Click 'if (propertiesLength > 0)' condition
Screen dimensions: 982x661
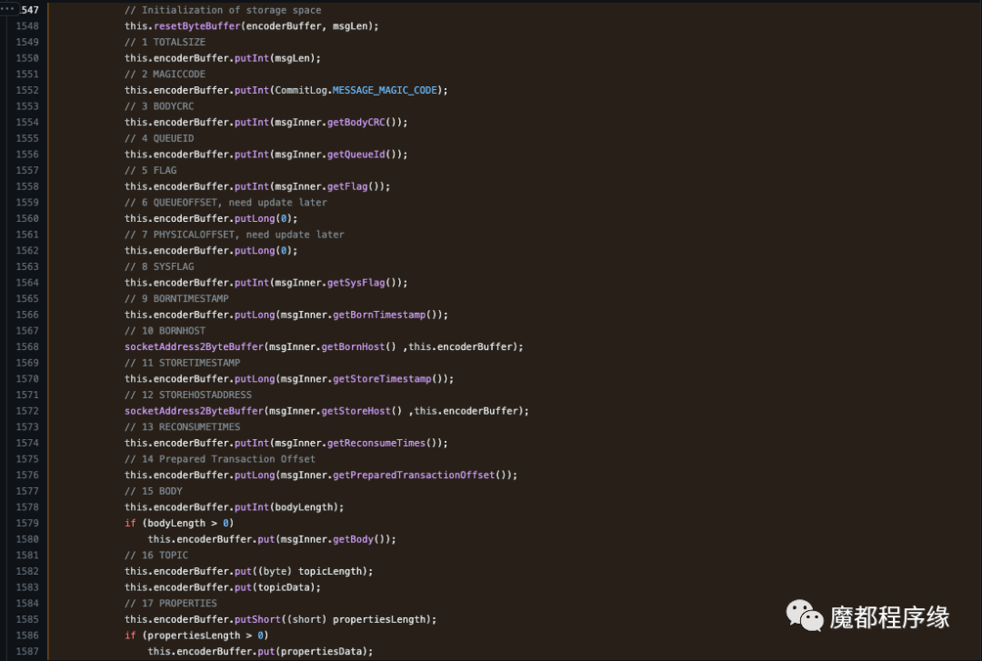(196, 636)
